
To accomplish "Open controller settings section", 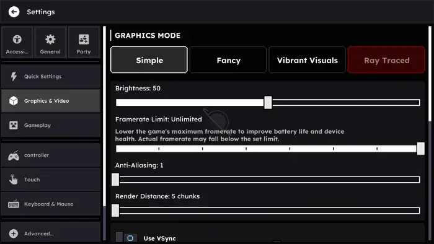I will coord(51,155).
